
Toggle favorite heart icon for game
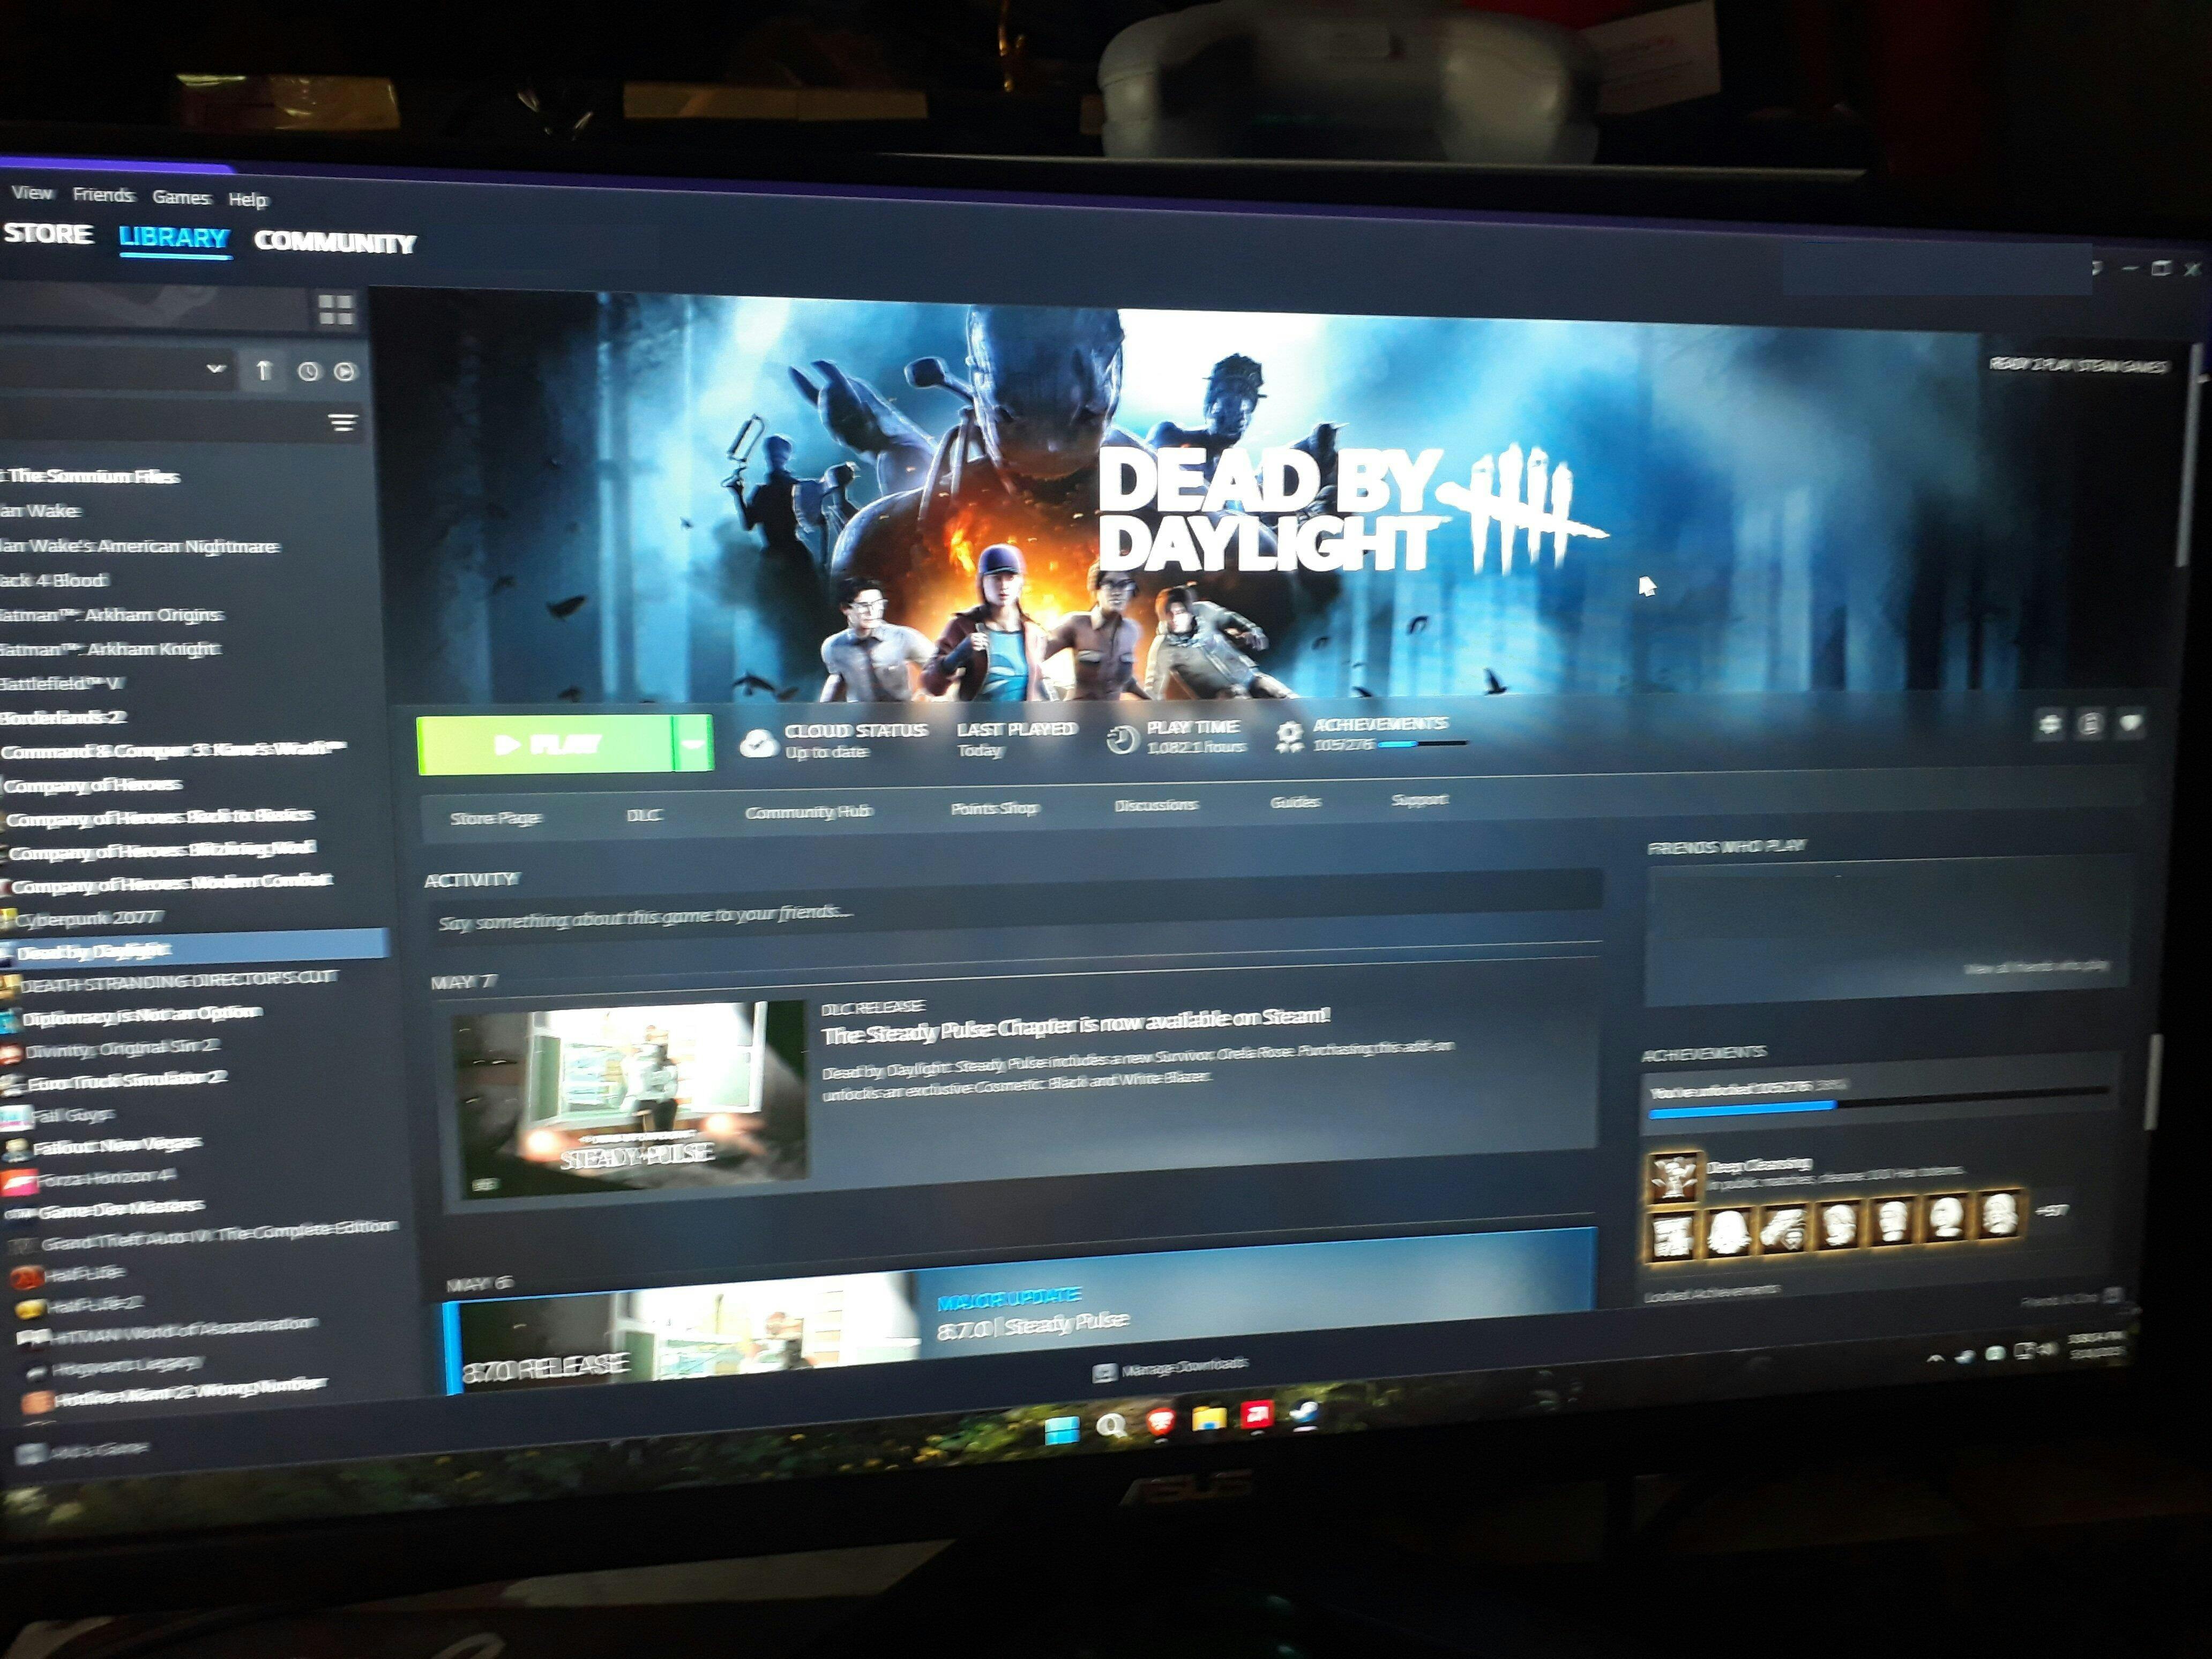pyautogui.click(x=2131, y=723)
